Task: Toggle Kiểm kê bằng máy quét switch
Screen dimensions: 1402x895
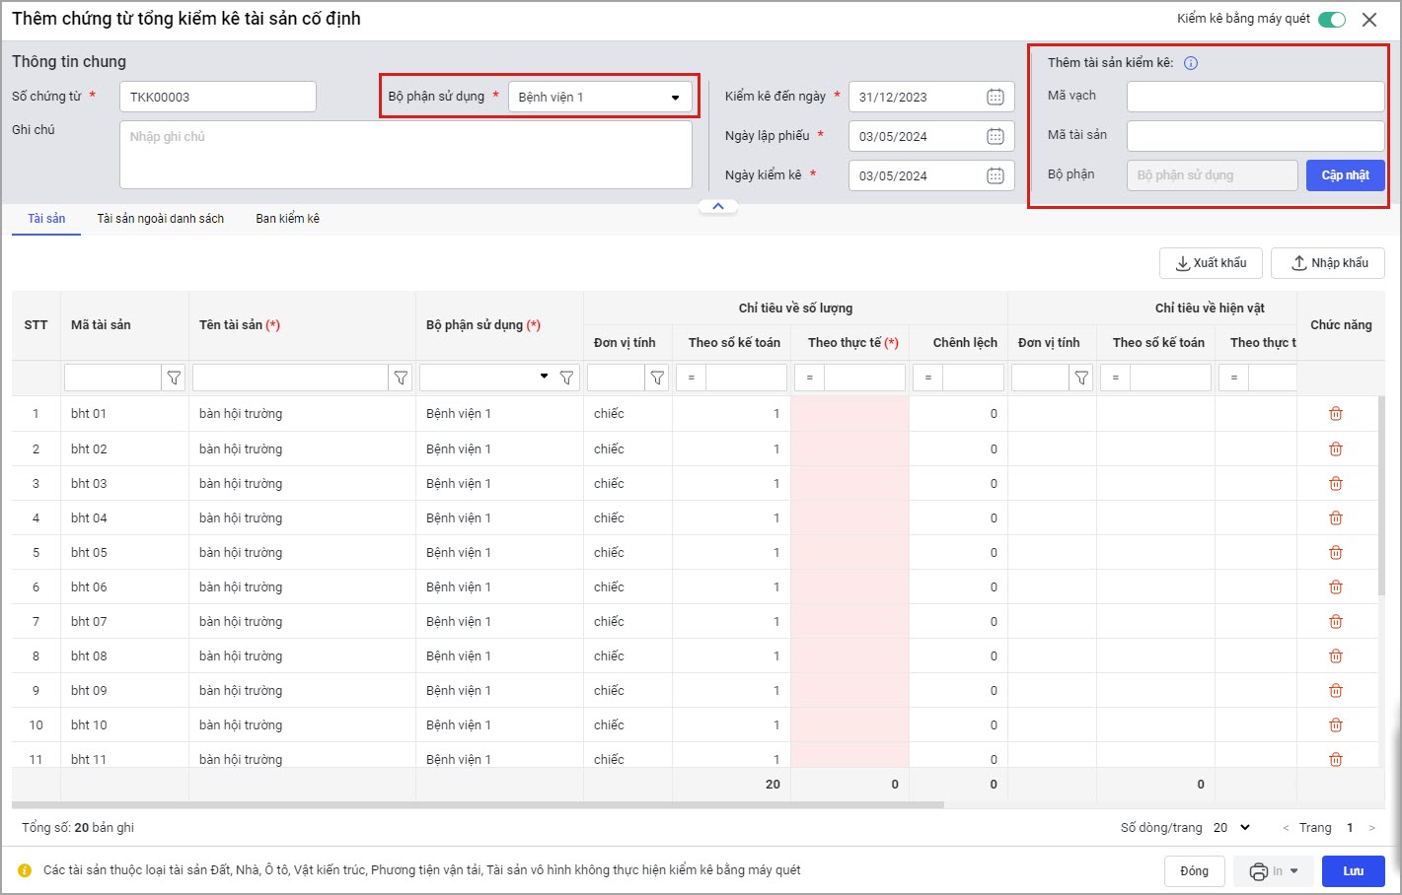Action: click(1331, 20)
